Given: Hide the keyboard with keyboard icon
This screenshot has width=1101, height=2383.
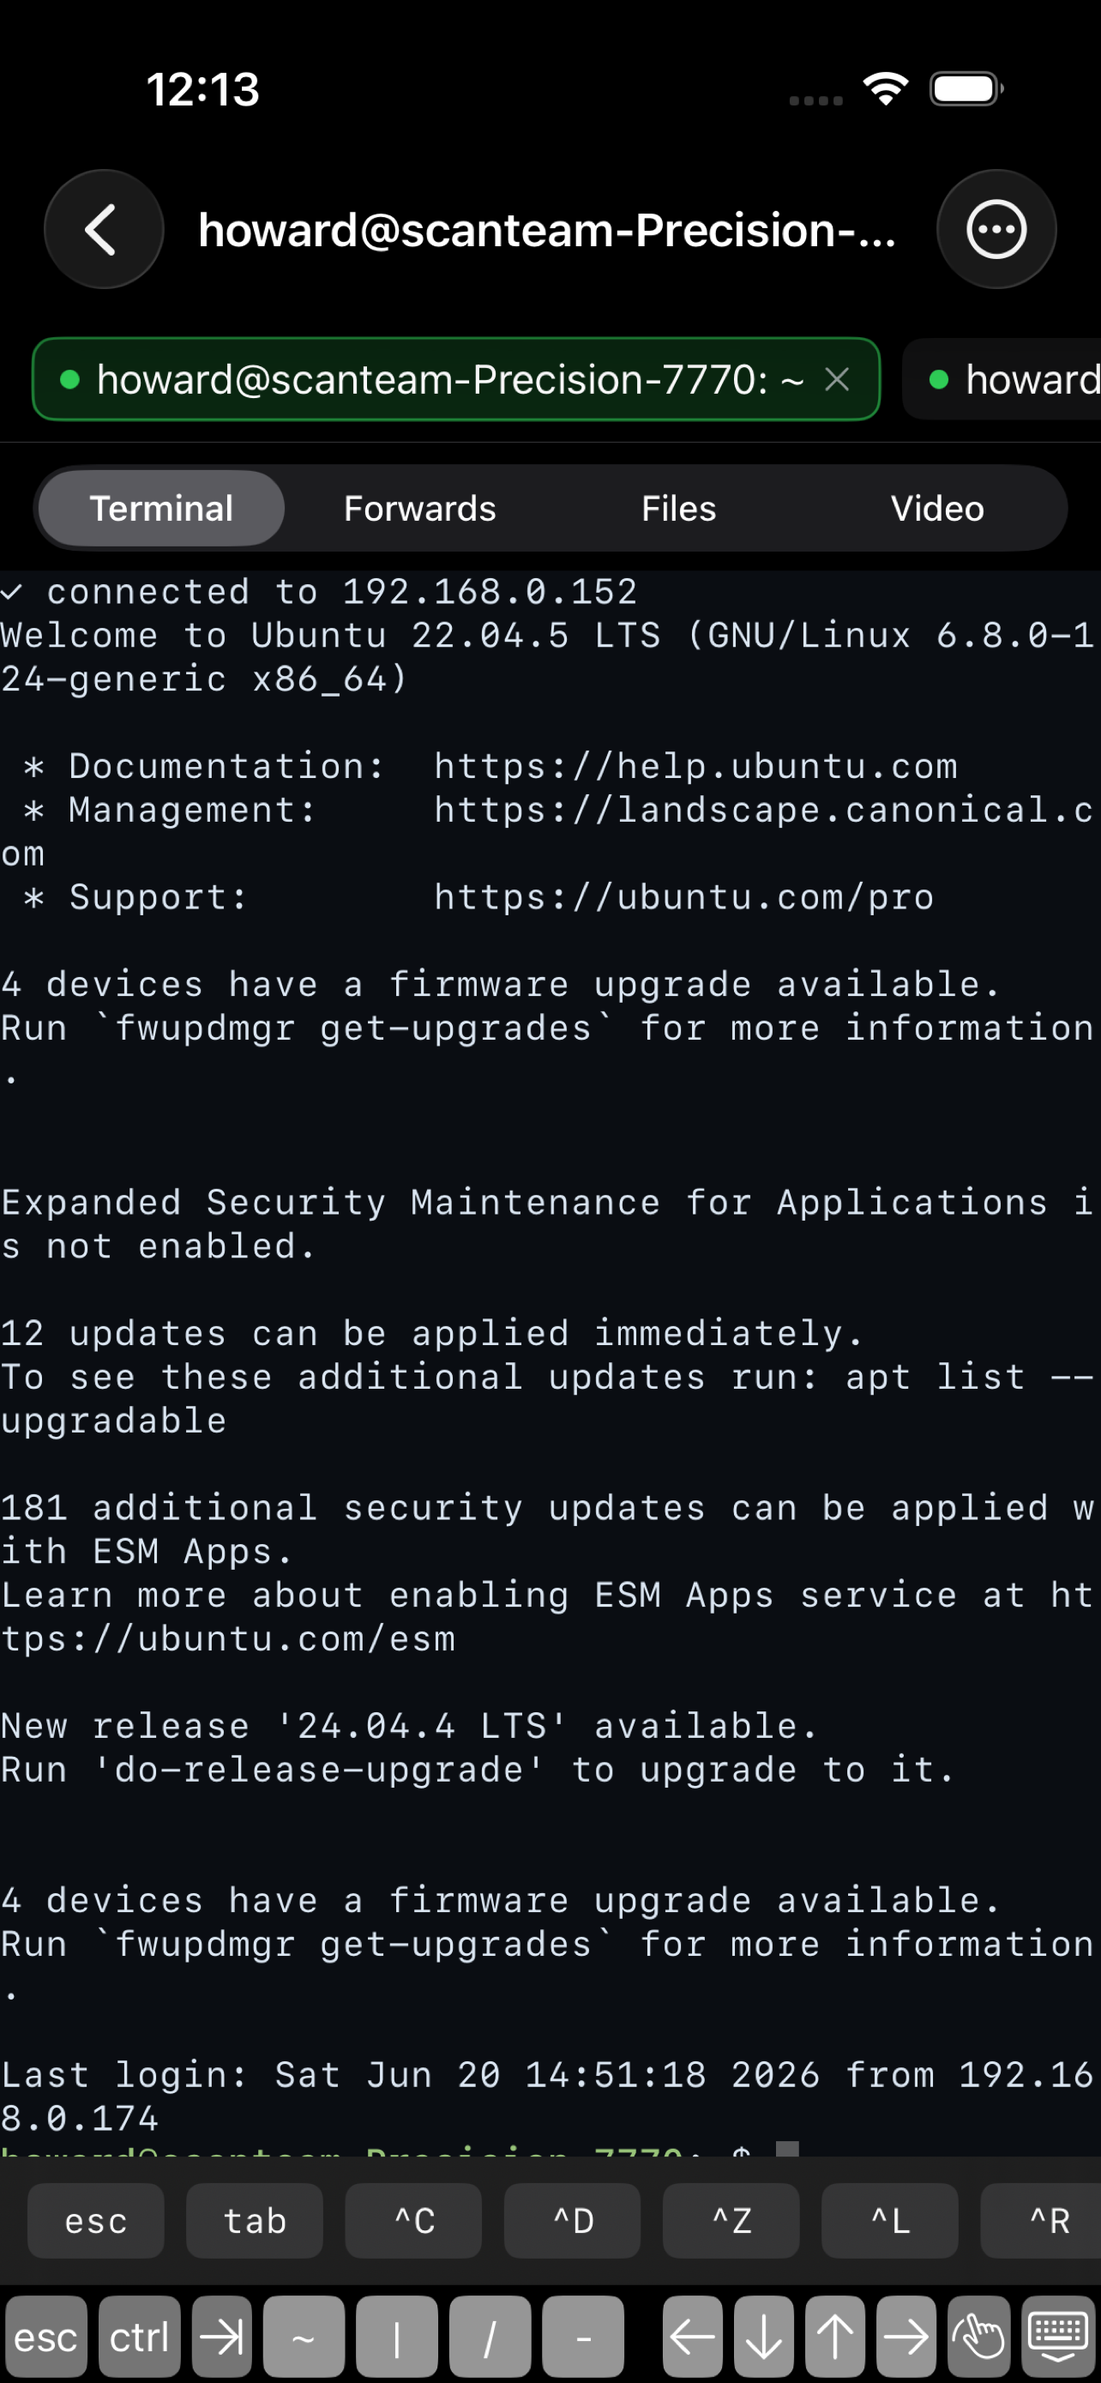Looking at the screenshot, I should tap(1059, 2337).
